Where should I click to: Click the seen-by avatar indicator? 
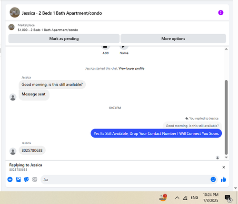(x=218, y=158)
